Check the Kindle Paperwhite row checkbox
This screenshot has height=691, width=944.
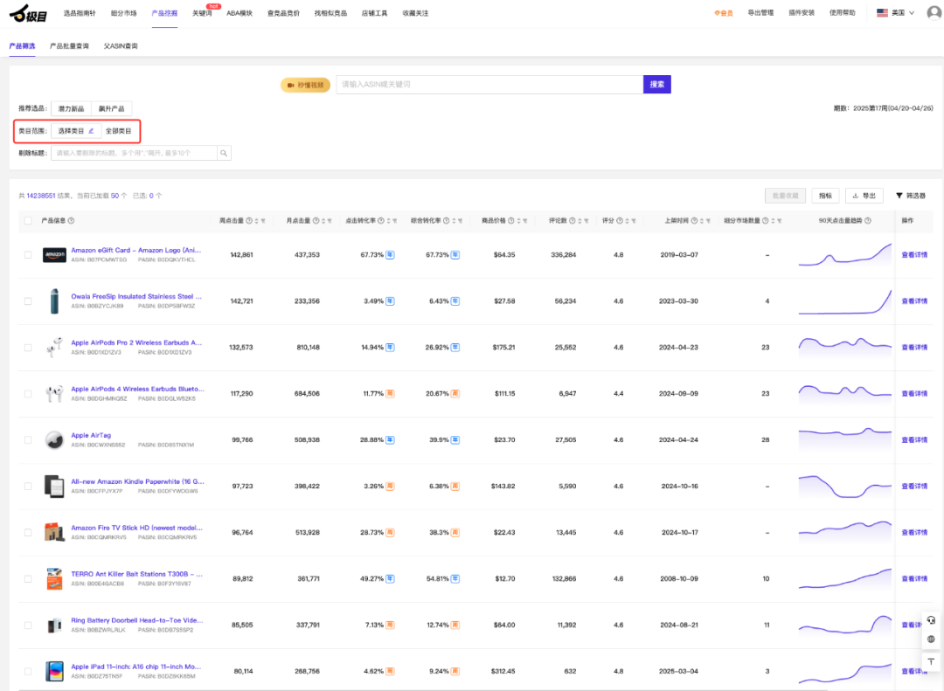pyautogui.click(x=28, y=487)
